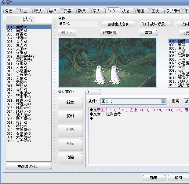Screen dimensions: 189x184
Task: Select troop 031: 大天使*2
Action: (29, 137)
